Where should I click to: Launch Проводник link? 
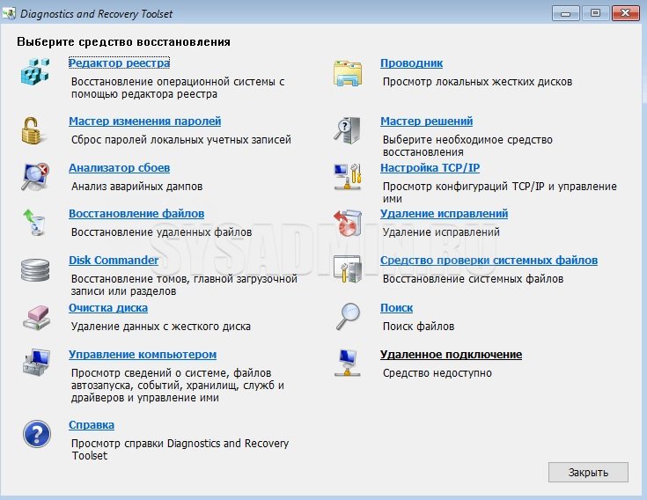click(411, 63)
